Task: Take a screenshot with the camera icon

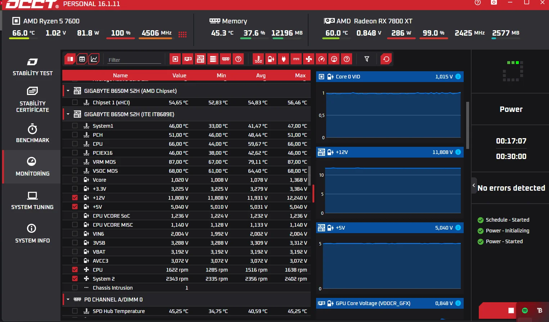Action: (x=494, y=2)
